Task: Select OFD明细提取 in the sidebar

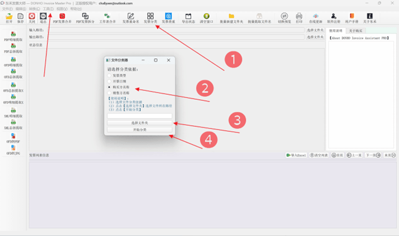Action: tap(13, 62)
